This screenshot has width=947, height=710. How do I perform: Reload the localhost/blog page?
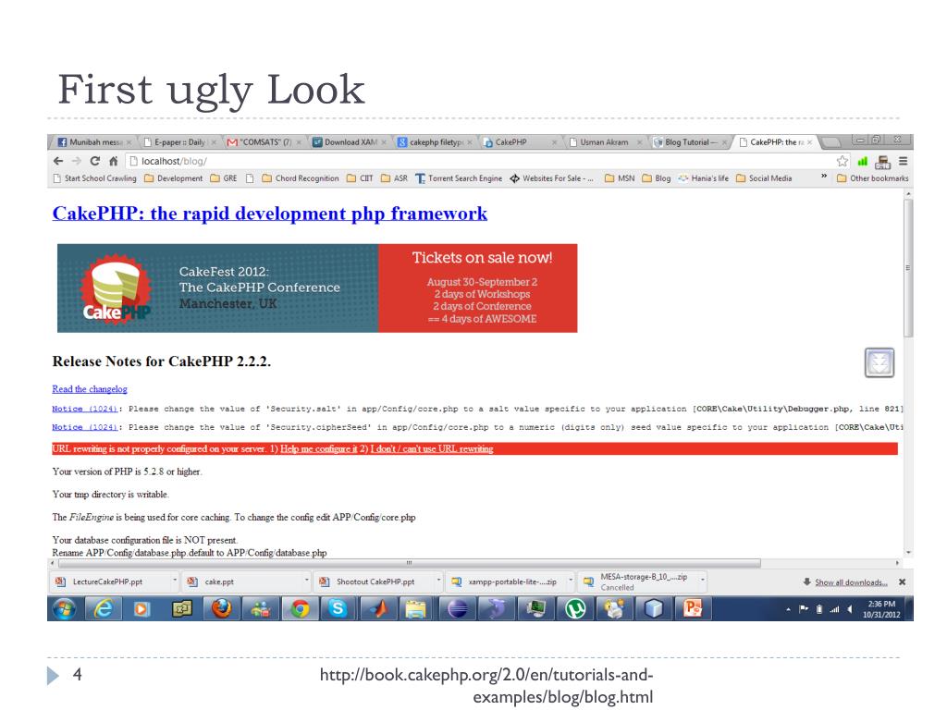pos(95,161)
